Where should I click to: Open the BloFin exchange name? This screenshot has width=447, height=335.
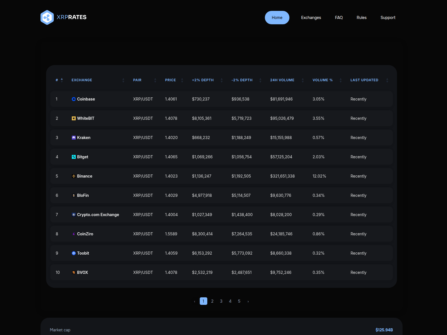tap(83, 195)
